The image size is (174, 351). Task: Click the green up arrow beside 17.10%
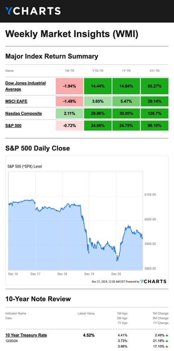167,346
